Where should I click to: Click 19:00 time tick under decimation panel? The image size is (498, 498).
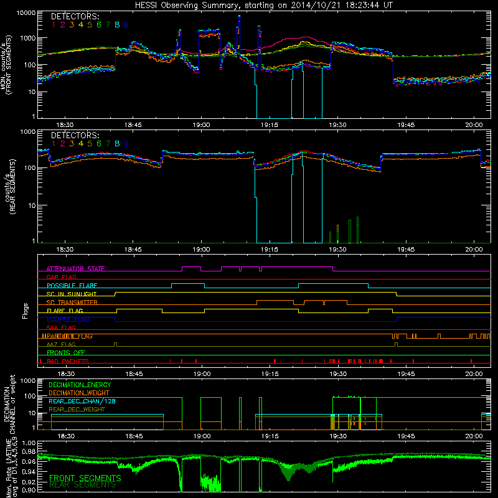pos(202,436)
